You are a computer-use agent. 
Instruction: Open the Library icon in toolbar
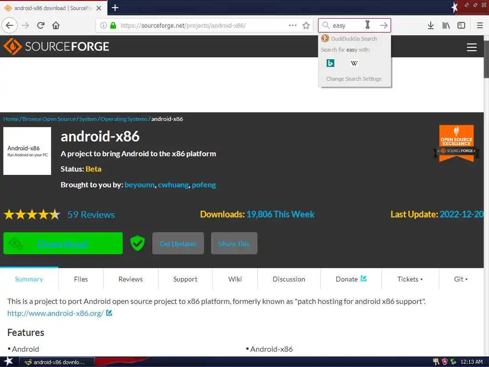pos(446,25)
